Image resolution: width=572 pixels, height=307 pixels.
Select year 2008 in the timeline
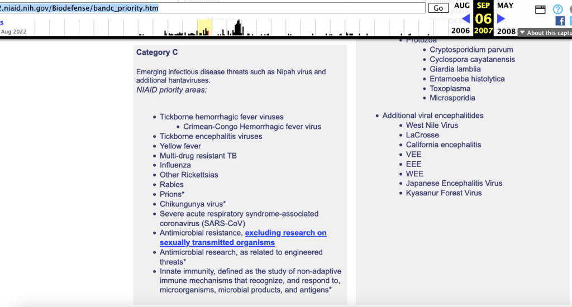(506, 31)
